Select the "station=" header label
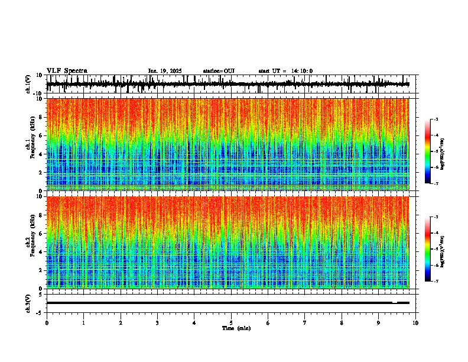 pyautogui.click(x=213, y=71)
